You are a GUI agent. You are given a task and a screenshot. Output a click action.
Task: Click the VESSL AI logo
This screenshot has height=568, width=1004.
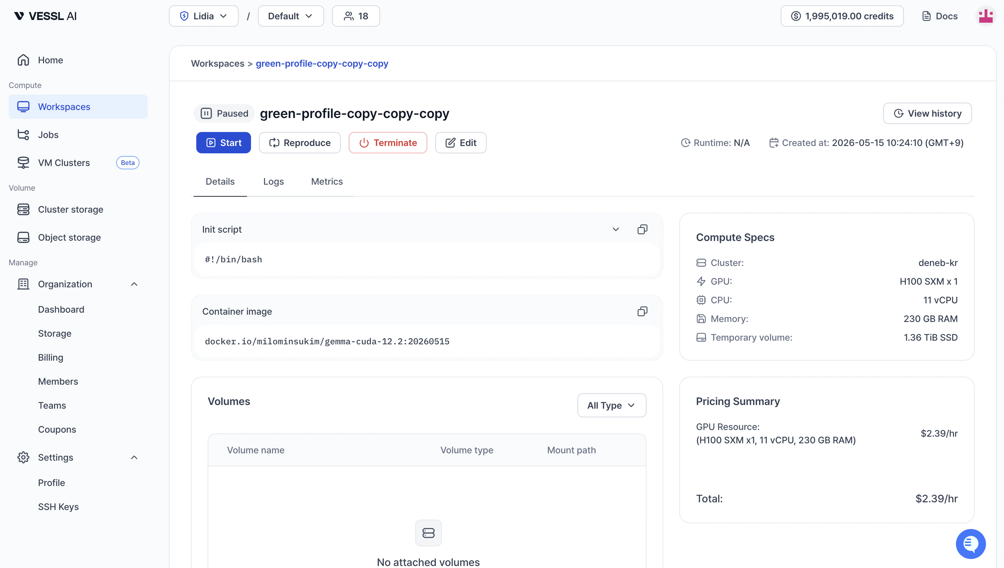(45, 16)
